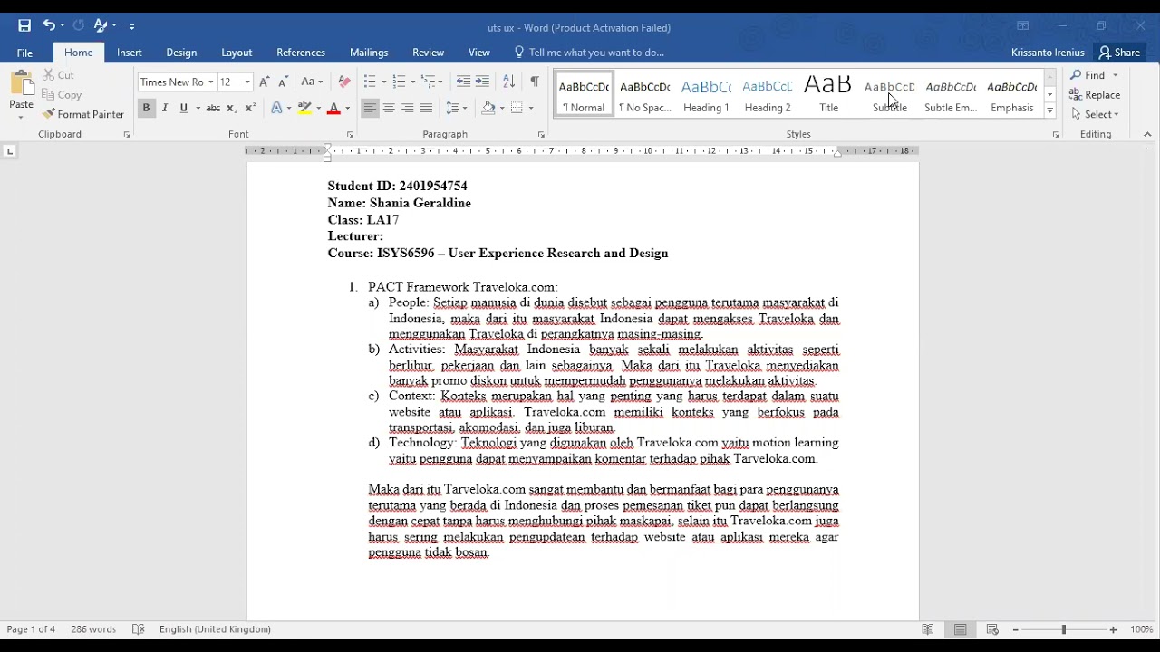Screen dimensions: 1160x652
Task: Open spelling and proofing check icon
Action: (139, 629)
